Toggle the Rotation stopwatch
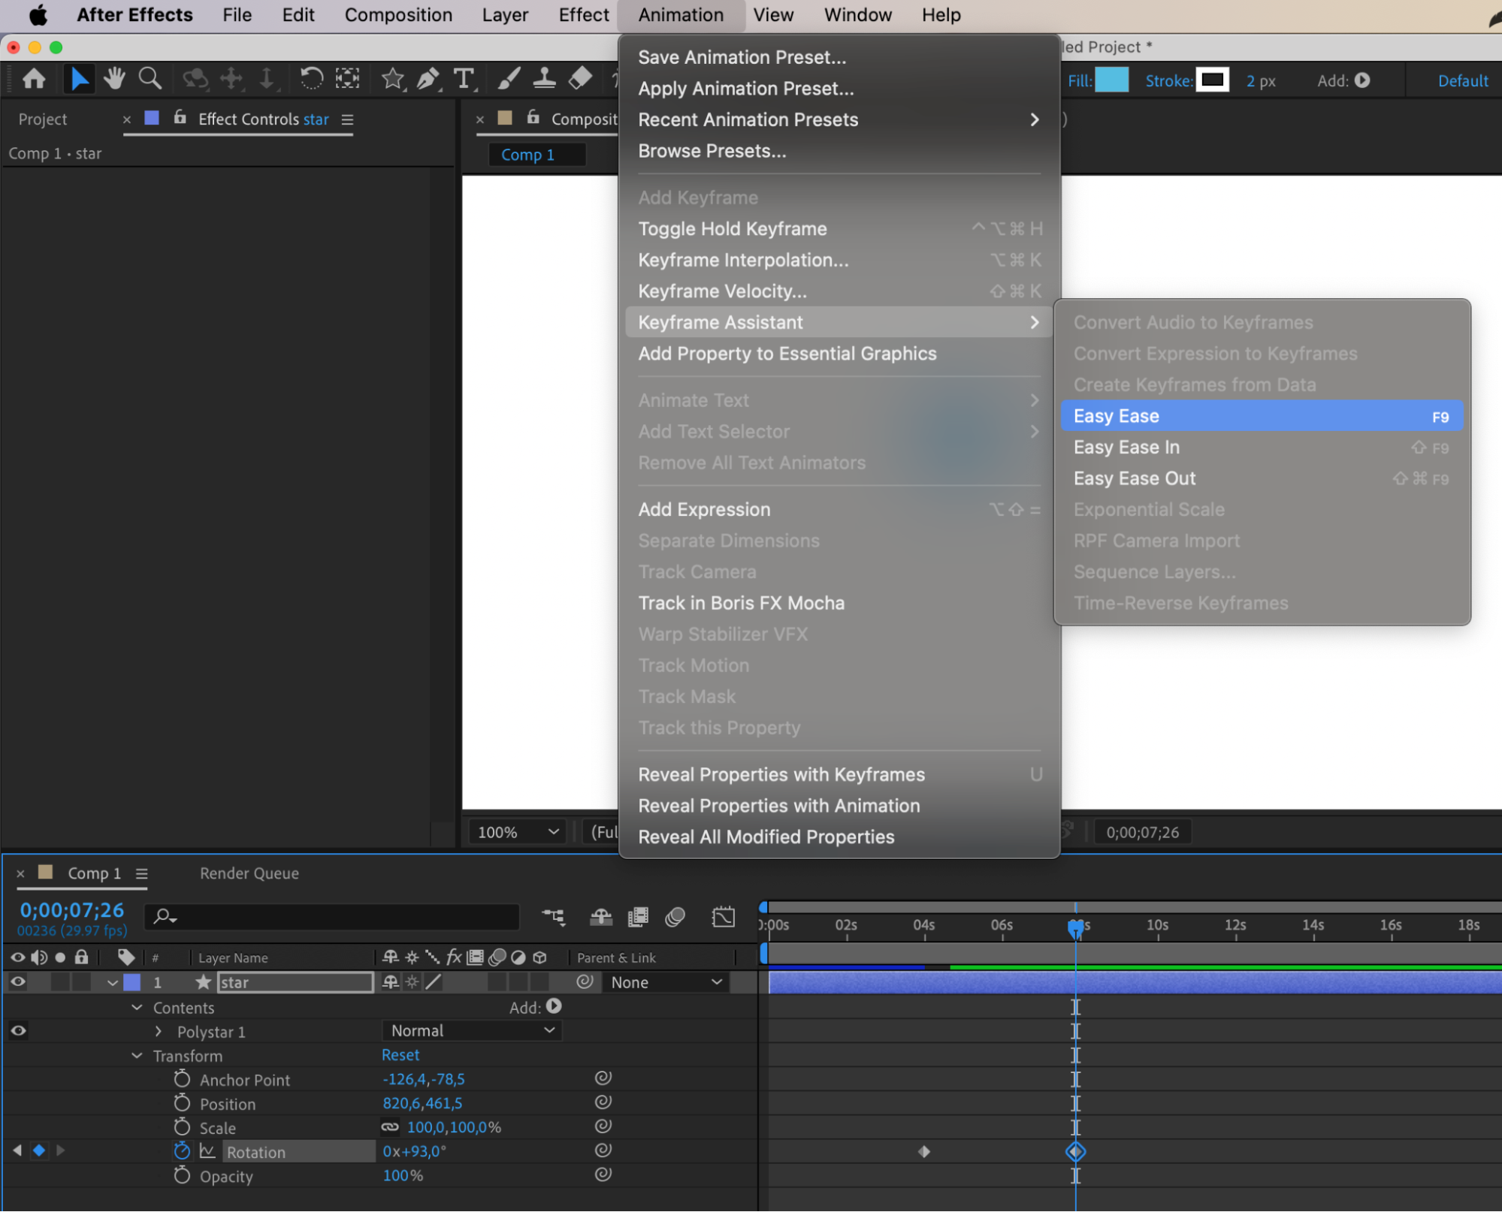Image resolution: width=1502 pixels, height=1212 pixels. [x=182, y=1151]
